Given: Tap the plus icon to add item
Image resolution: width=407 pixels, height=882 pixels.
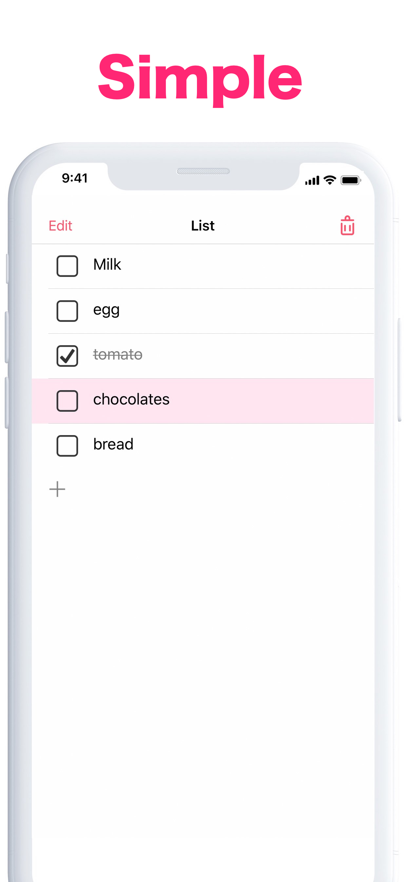Looking at the screenshot, I should click(x=57, y=489).
